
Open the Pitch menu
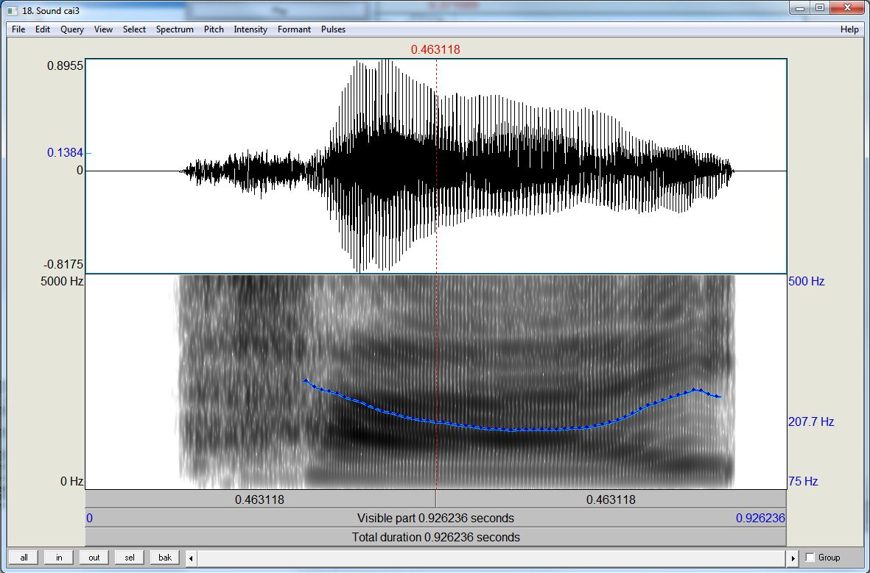click(214, 29)
